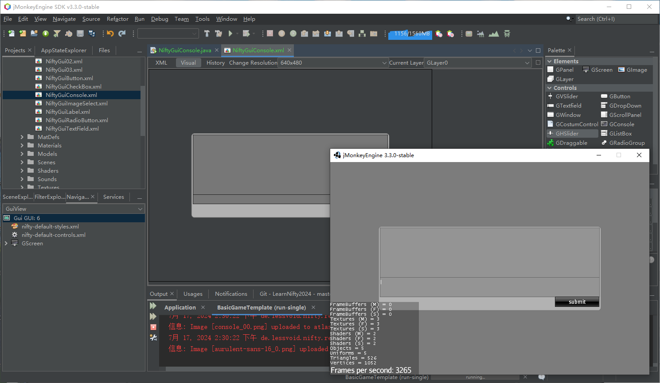
Task: Collapse the Controls palette section
Action: point(550,88)
